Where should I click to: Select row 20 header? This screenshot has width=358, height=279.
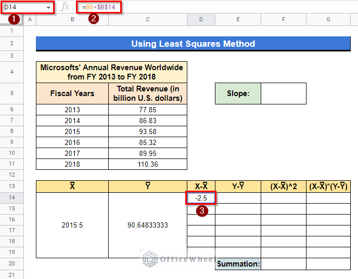(11, 264)
